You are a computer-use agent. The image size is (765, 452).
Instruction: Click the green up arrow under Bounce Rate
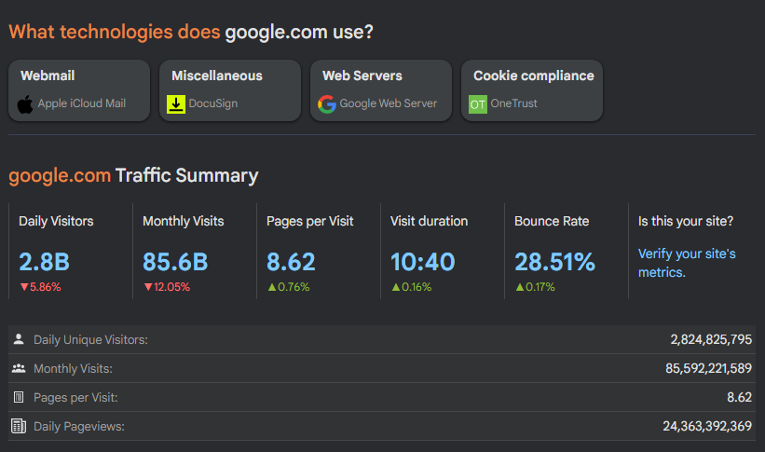coord(520,287)
